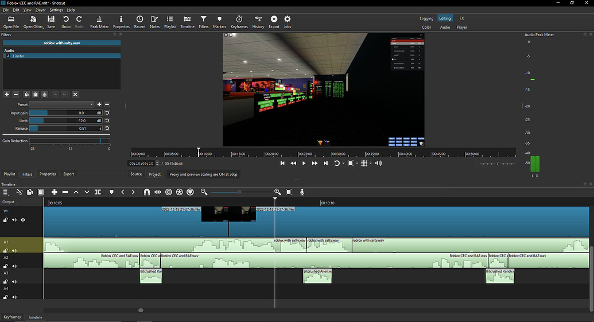Image resolution: width=594 pixels, height=322 pixels.
Task: Open the Keyframes toolbar panel
Action: pos(239,22)
